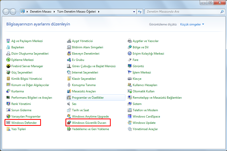Open Görev Çubuğu ve Başlat Menüsü
The width and height of the screenshot is (227, 151).
pos(94,66)
